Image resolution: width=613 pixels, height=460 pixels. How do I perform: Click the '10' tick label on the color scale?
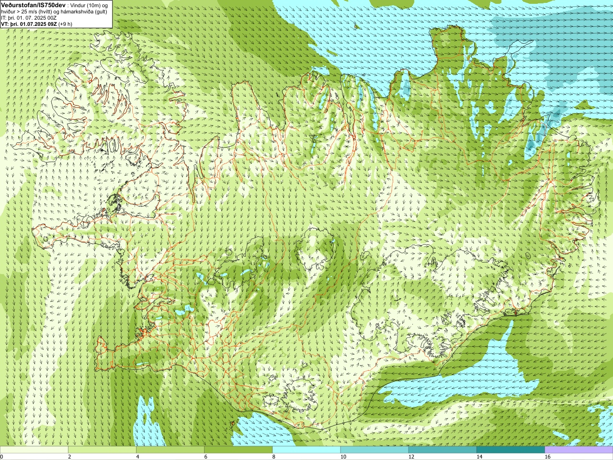343,457
